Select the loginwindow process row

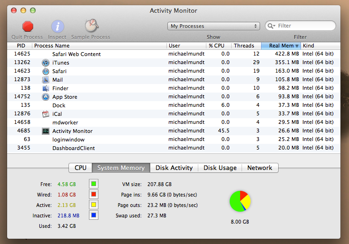[174, 140]
